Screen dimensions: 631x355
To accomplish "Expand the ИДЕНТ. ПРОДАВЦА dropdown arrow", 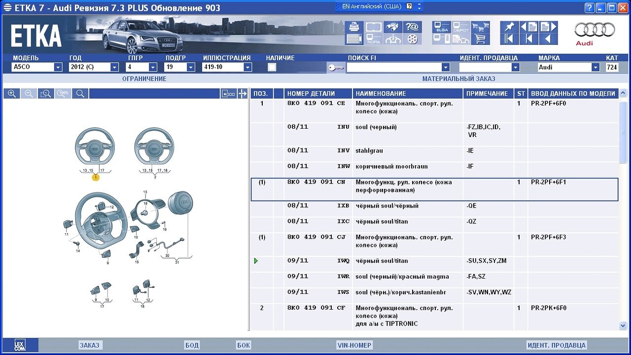I will pyautogui.click(x=516, y=68).
